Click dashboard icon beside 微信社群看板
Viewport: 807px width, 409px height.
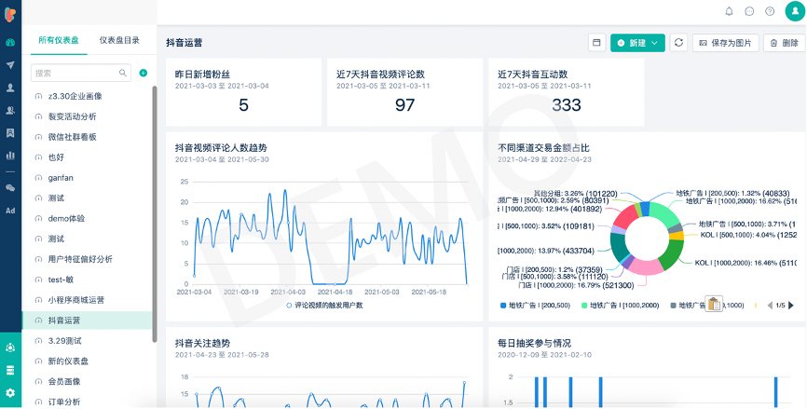click(x=38, y=137)
